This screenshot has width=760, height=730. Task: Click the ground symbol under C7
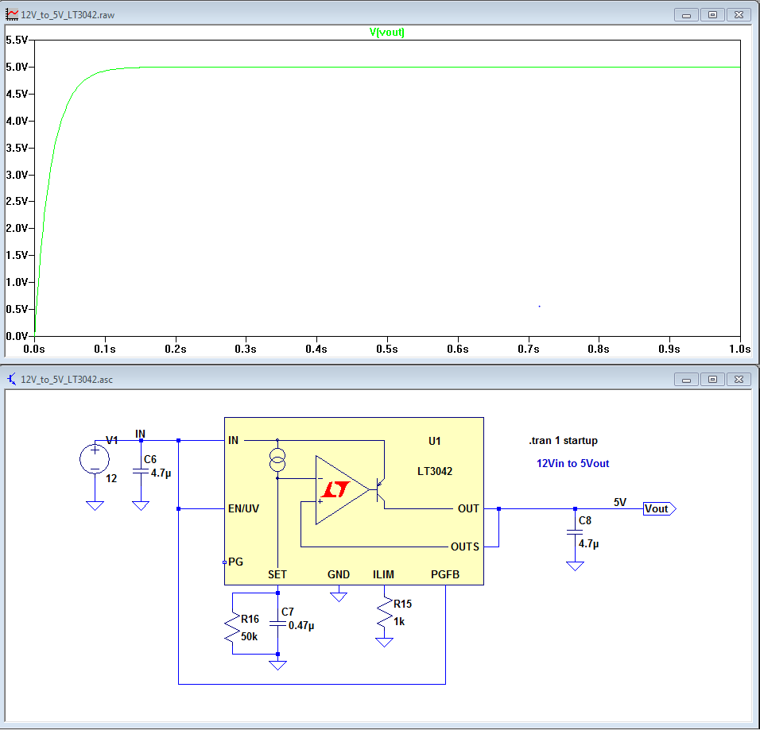point(277,665)
